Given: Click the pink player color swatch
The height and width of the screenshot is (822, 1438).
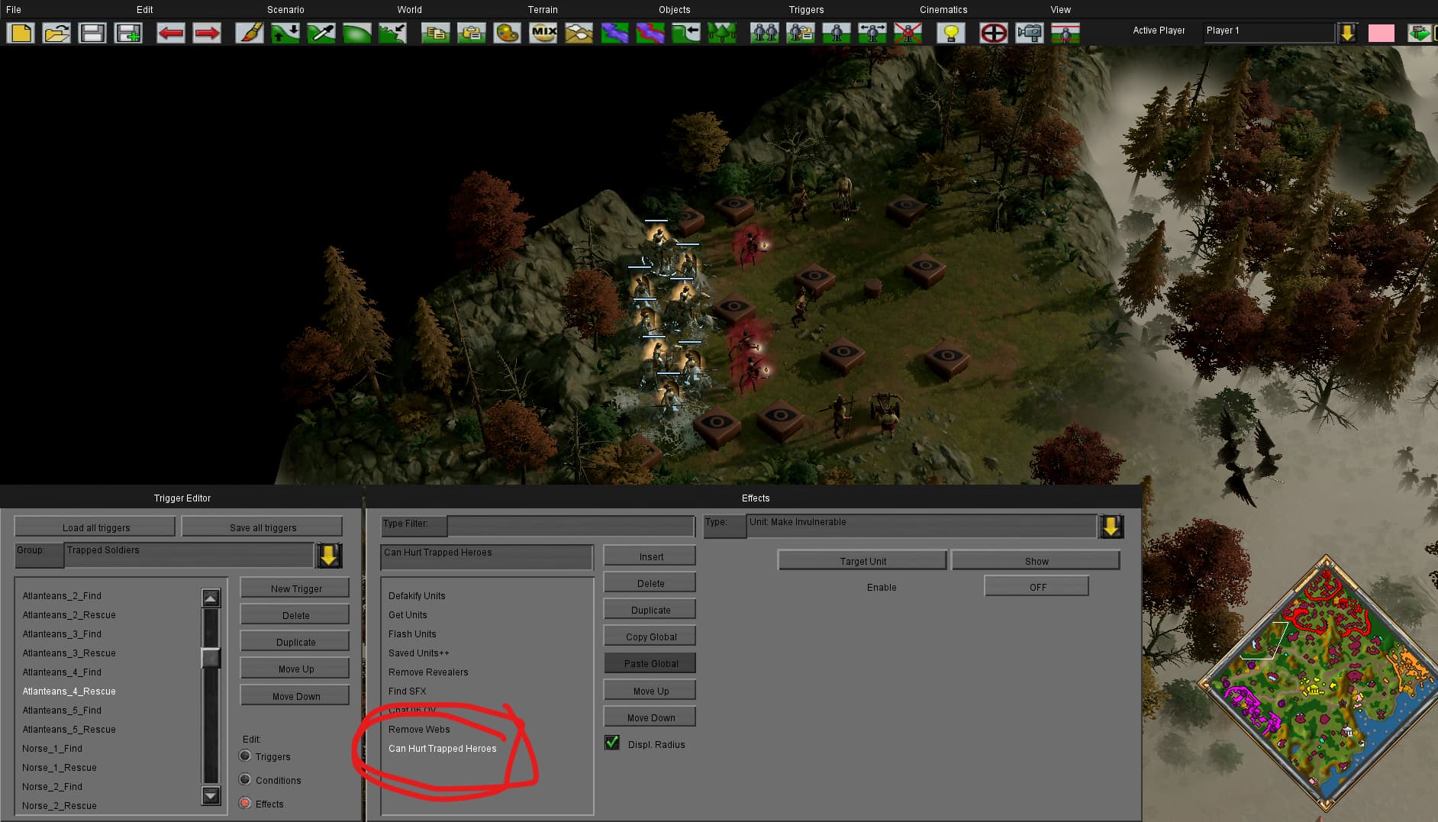Looking at the screenshot, I should pos(1381,33).
